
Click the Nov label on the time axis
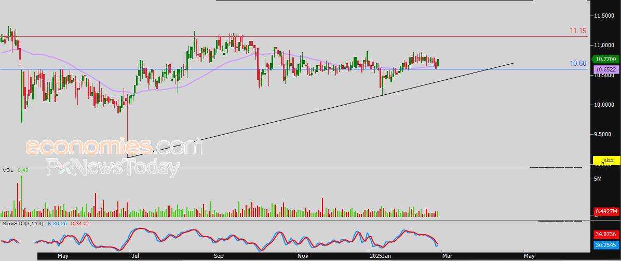pos(303,256)
